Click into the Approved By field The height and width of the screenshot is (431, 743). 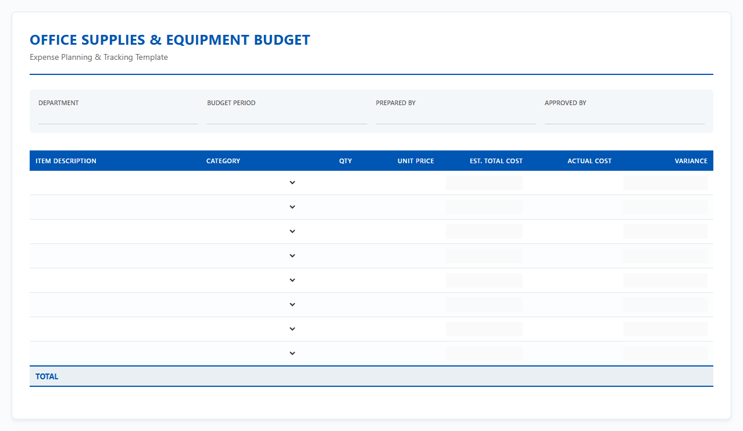click(x=624, y=117)
